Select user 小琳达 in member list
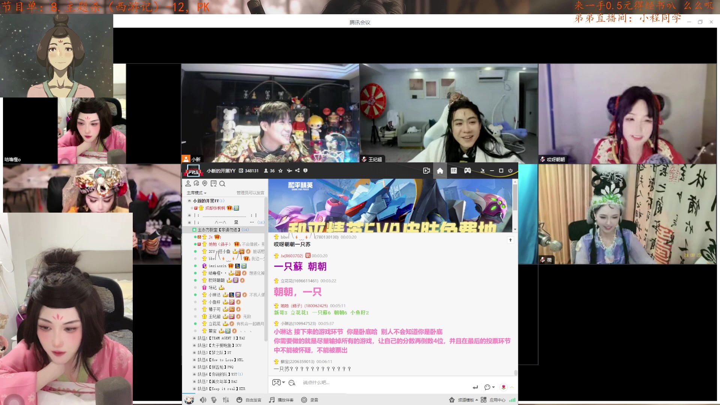The image size is (720, 405). coord(214,295)
